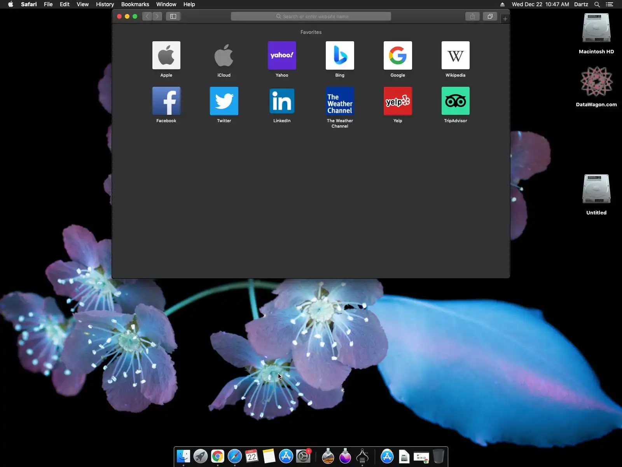The image size is (622, 467).
Task: Open Calendar from the Dock
Action: point(252,456)
